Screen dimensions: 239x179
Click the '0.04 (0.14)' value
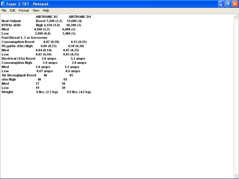coord(43,50)
